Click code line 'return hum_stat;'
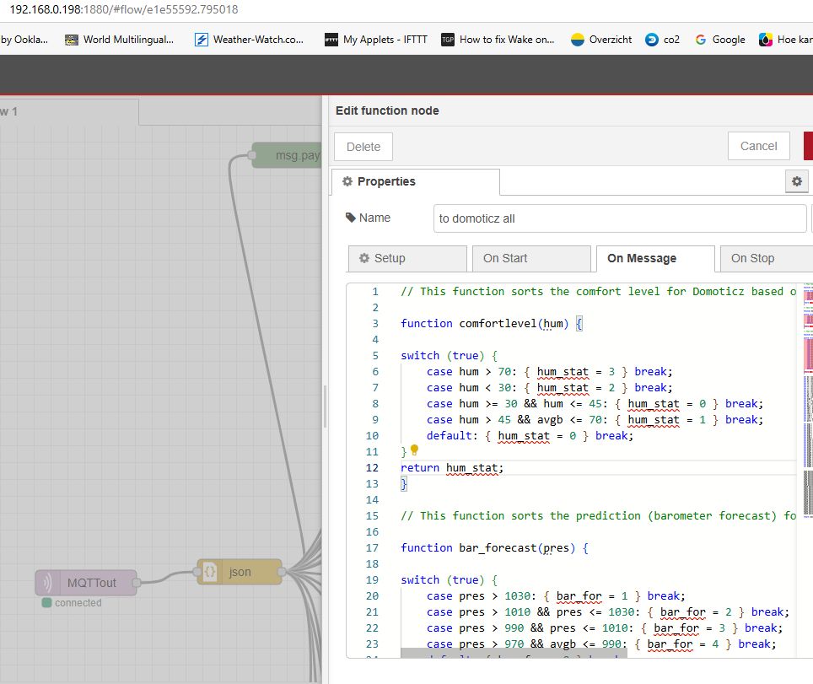This screenshot has height=684, width=813. click(x=451, y=468)
